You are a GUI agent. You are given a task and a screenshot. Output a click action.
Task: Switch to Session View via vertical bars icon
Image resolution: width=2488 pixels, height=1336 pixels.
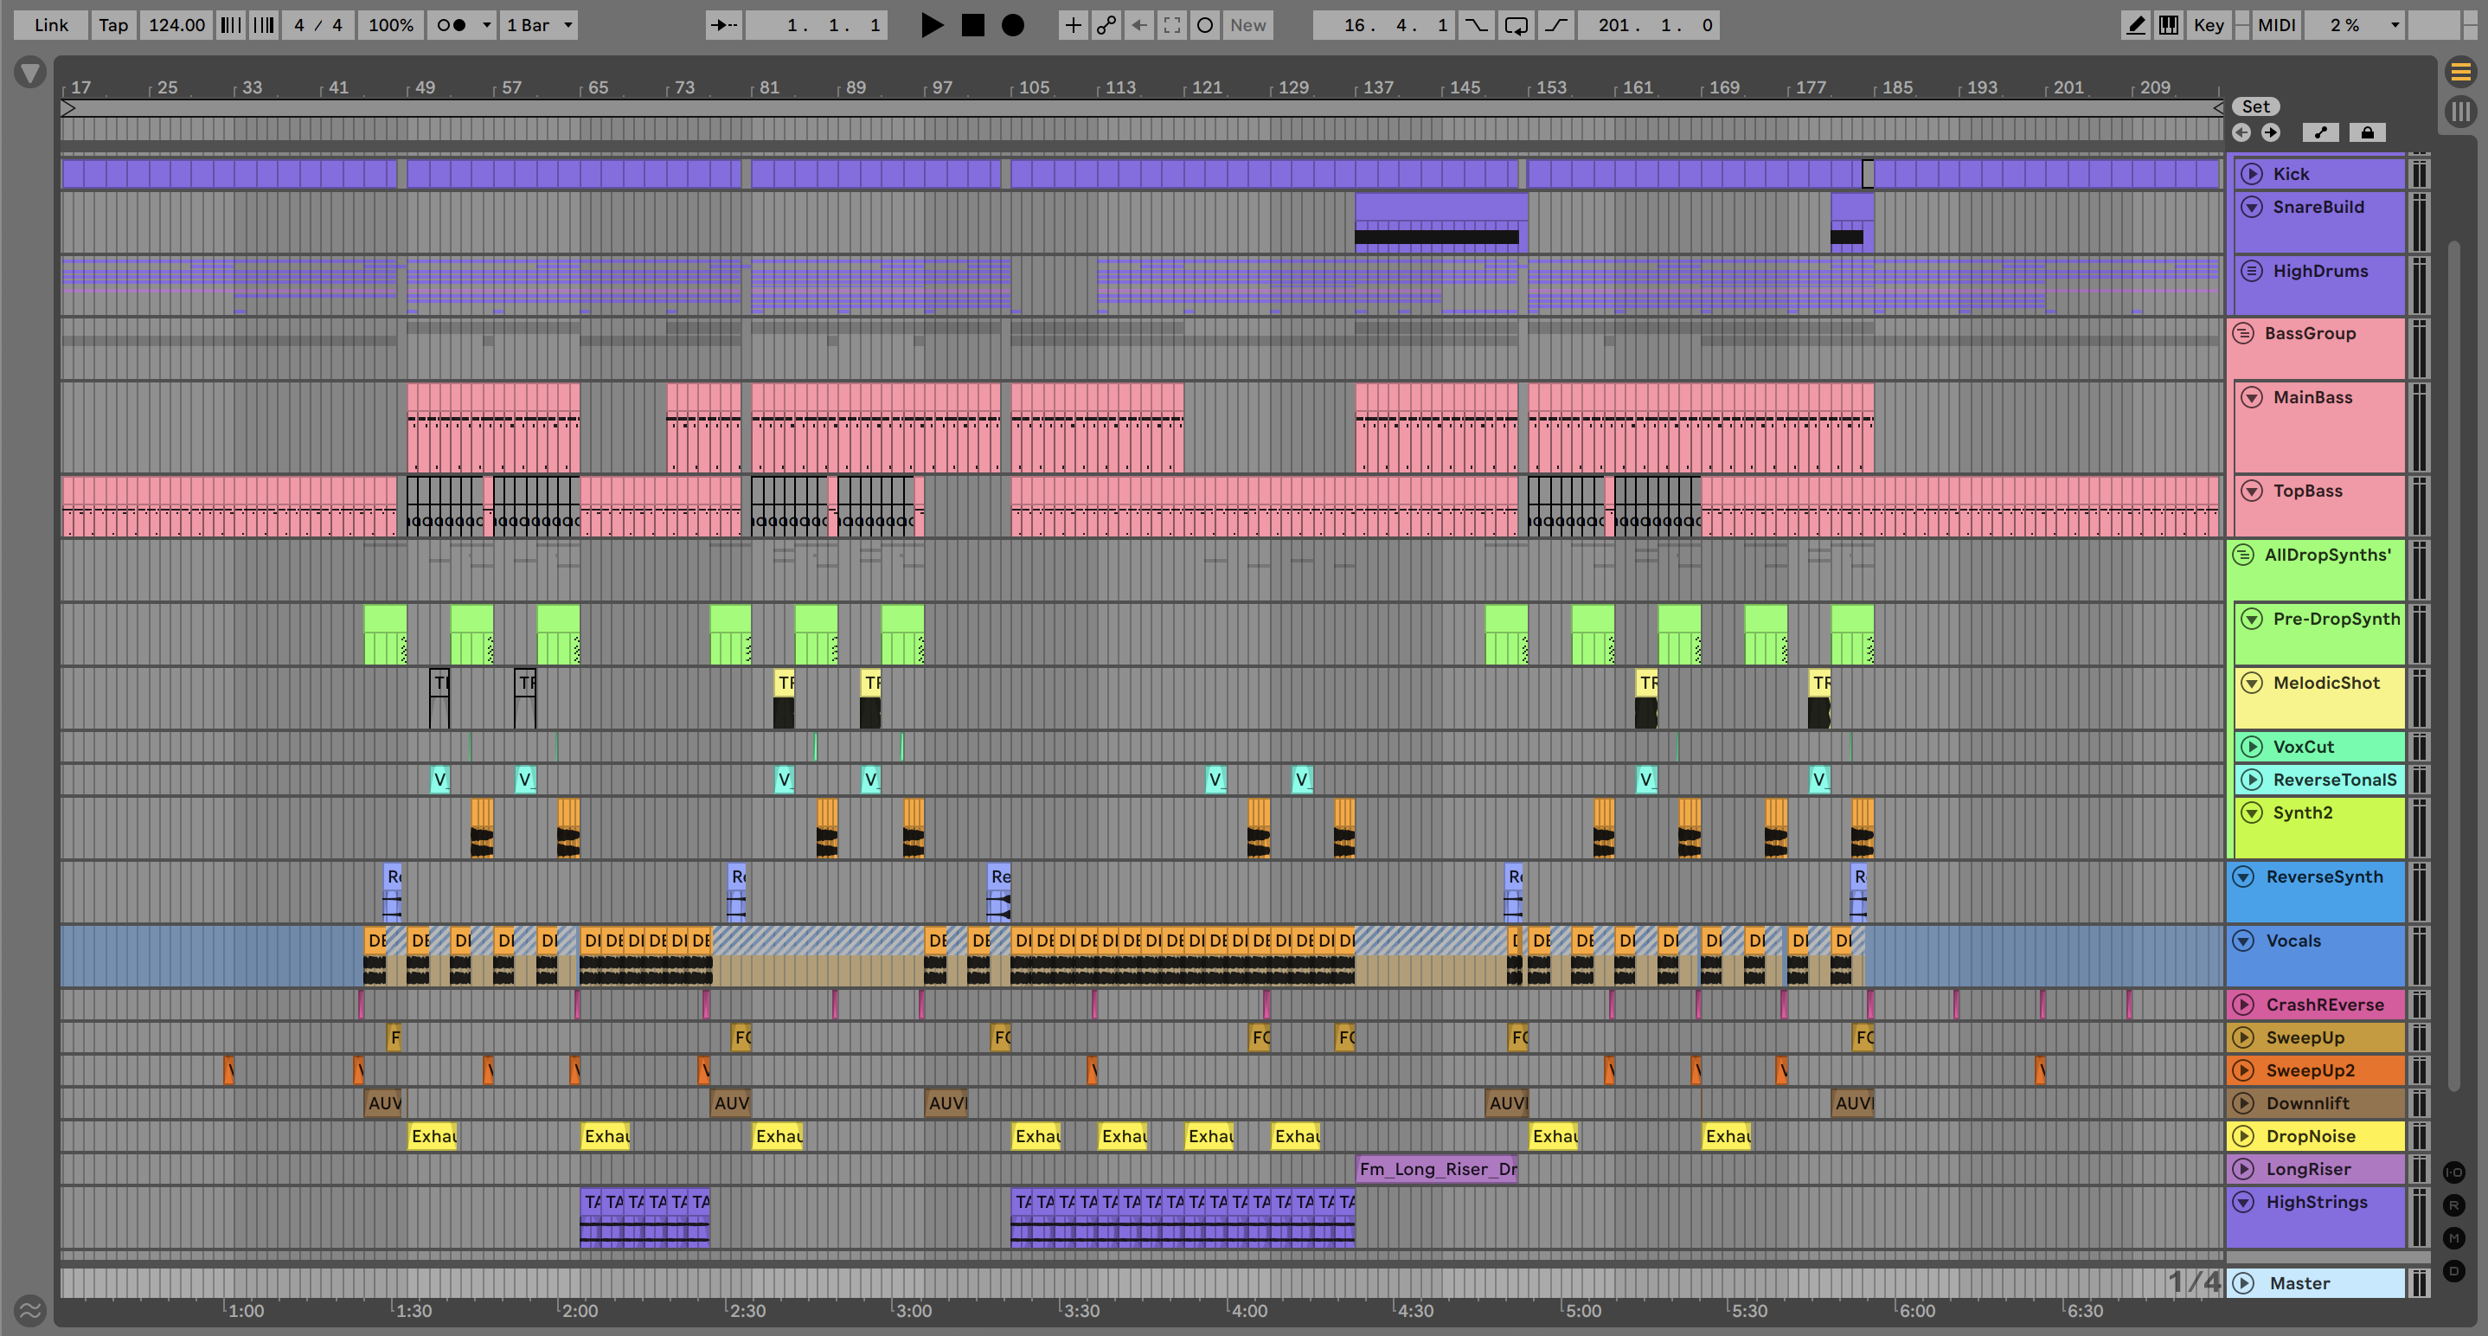coord(2460,111)
